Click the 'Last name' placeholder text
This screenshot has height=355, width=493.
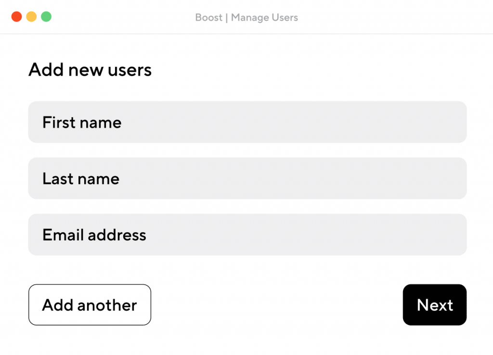pyautogui.click(x=81, y=179)
